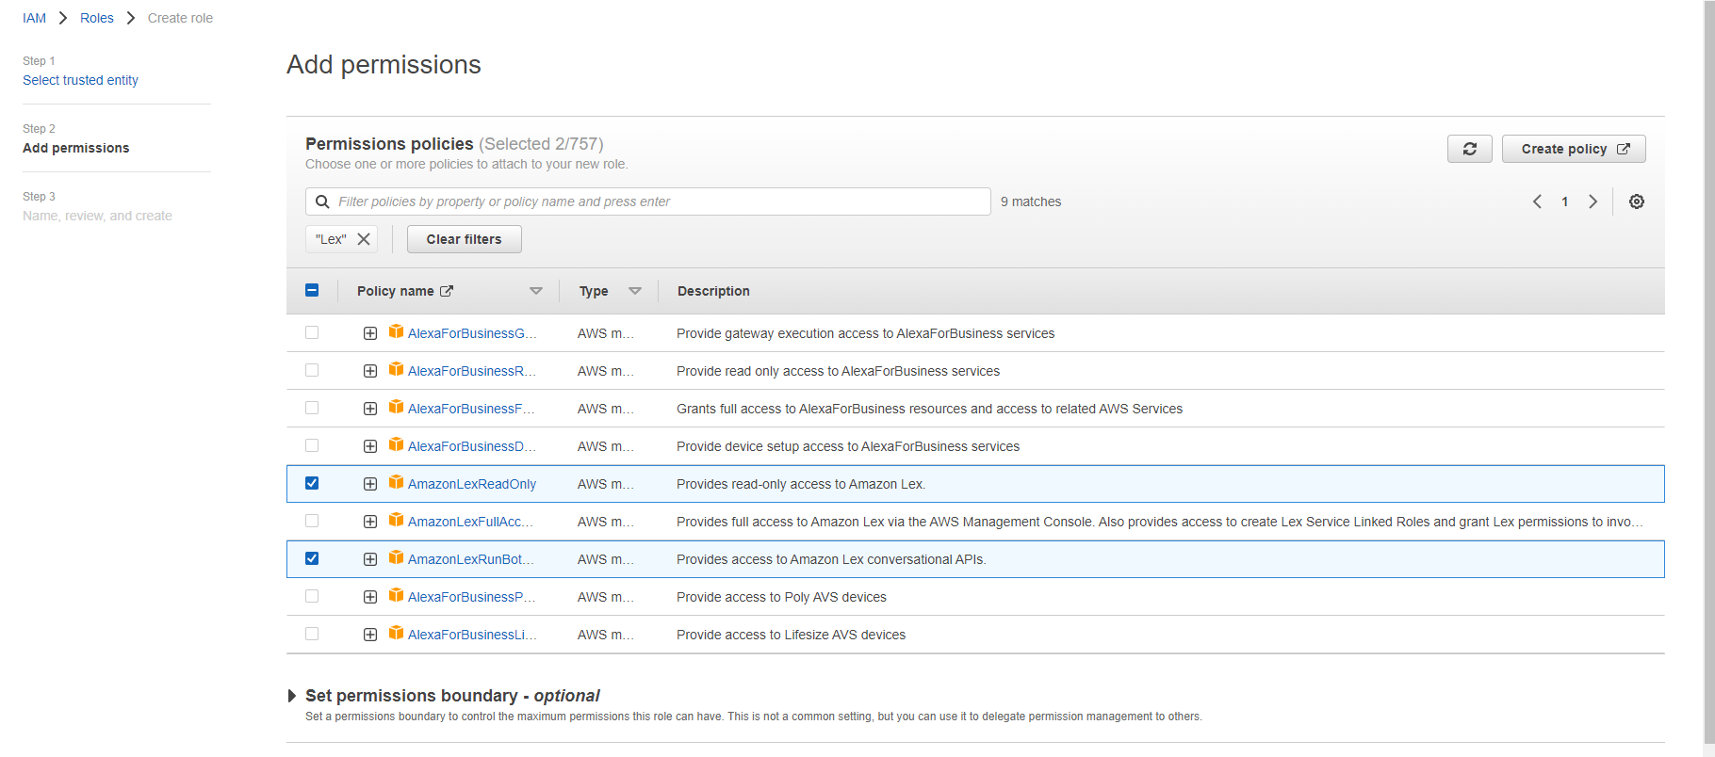1715x757 pixels.
Task: Check the AmazonLexFullAccess policy checkbox
Action: (312, 521)
